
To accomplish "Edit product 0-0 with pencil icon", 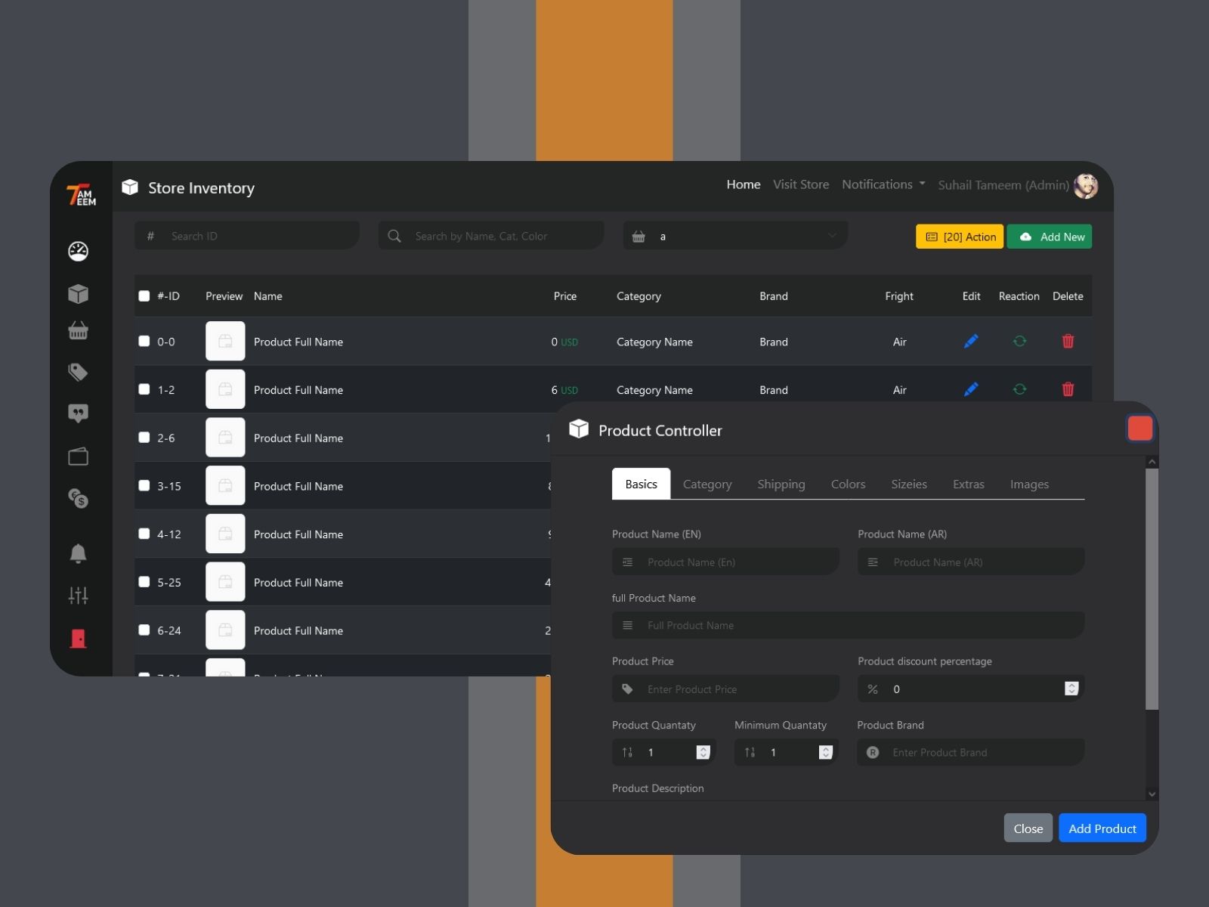I will 971,342.
